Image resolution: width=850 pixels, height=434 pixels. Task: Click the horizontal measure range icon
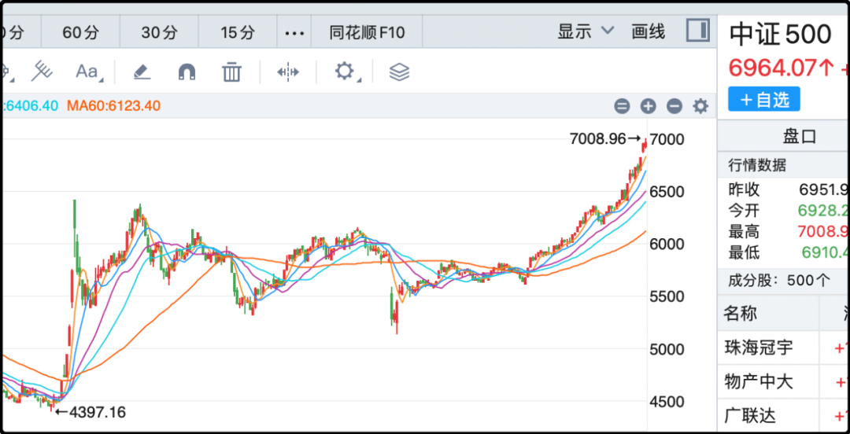[288, 72]
